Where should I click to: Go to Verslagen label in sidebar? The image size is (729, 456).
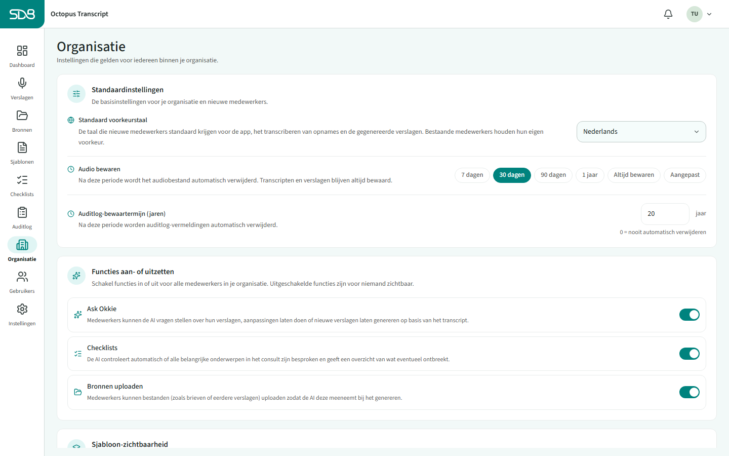coord(22,98)
